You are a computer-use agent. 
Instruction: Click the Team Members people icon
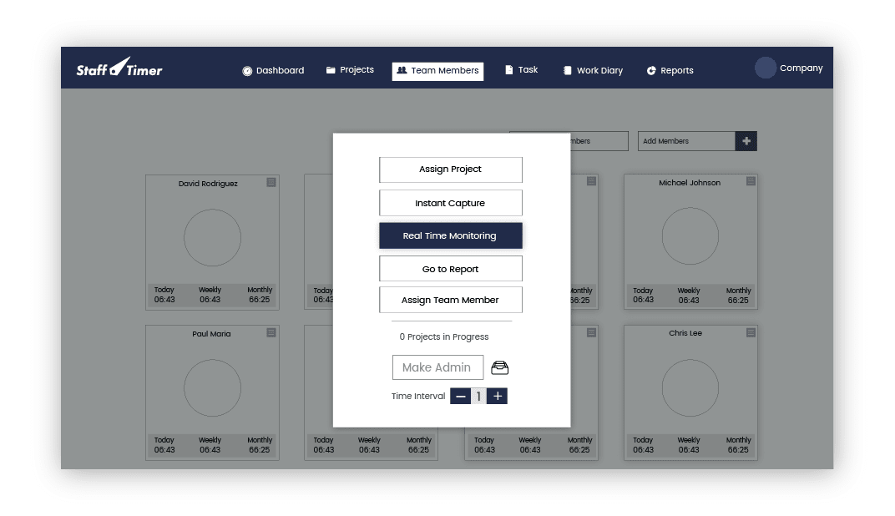pos(402,71)
